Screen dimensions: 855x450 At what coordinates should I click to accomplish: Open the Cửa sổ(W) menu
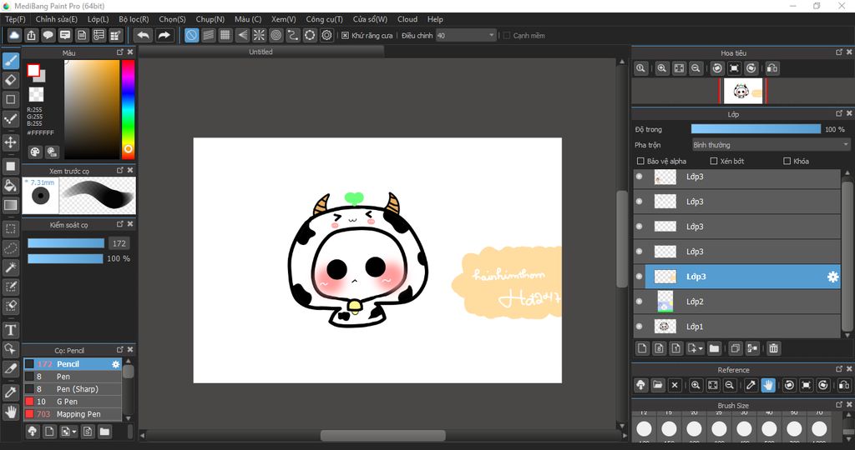click(x=370, y=19)
